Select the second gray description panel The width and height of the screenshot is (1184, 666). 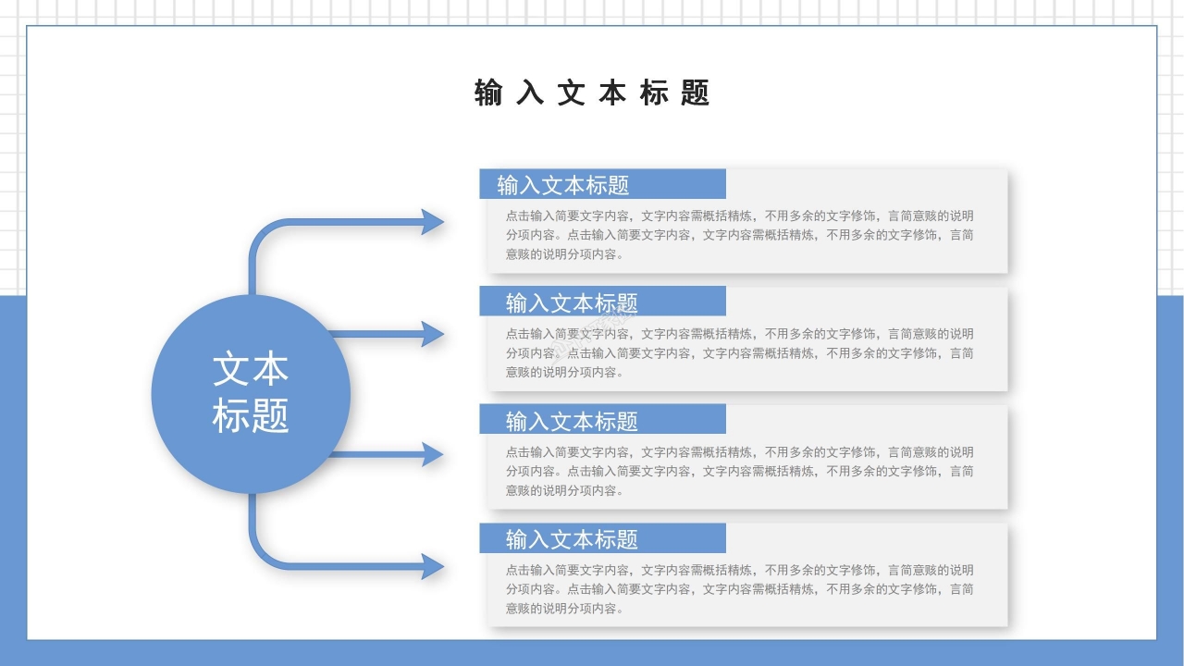pos(740,353)
